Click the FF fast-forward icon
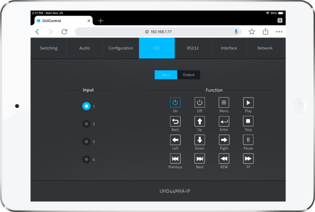 click(x=248, y=158)
